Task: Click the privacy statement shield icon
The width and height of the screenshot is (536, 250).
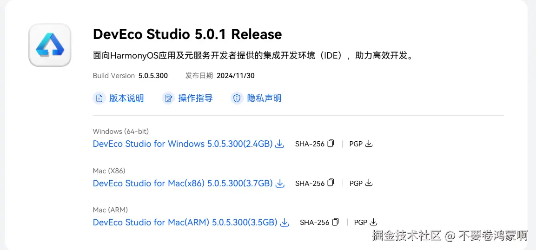Action: coord(237,99)
